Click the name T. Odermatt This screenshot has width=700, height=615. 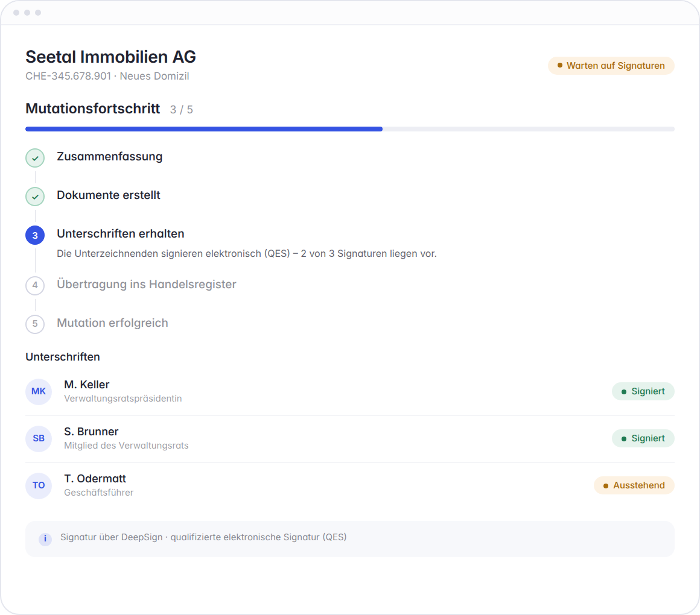point(95,479)
